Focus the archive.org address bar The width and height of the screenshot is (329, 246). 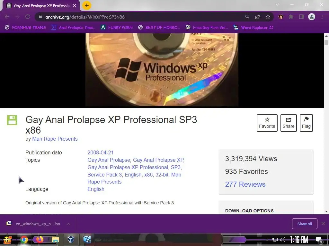(138, 17)
